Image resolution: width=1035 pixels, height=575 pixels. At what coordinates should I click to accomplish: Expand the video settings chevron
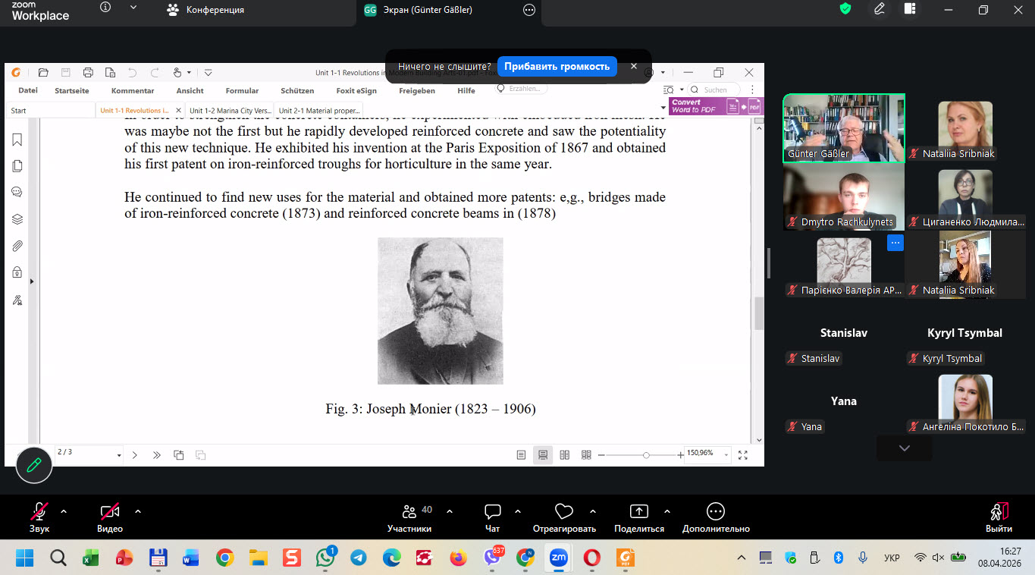[x=138, y=511]
